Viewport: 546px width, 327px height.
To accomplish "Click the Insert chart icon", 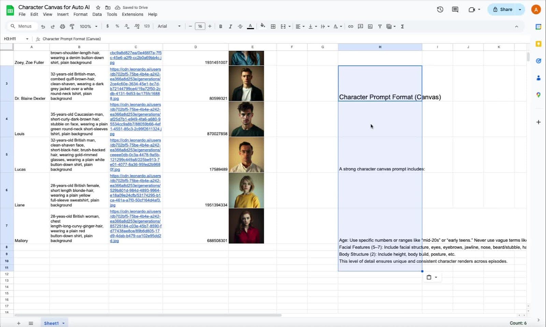I will [x=370, y=26].
